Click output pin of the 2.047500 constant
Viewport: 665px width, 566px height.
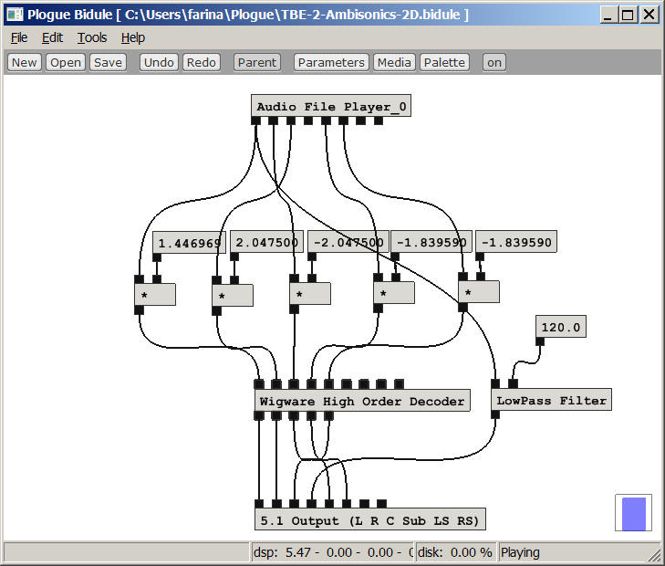234,257
